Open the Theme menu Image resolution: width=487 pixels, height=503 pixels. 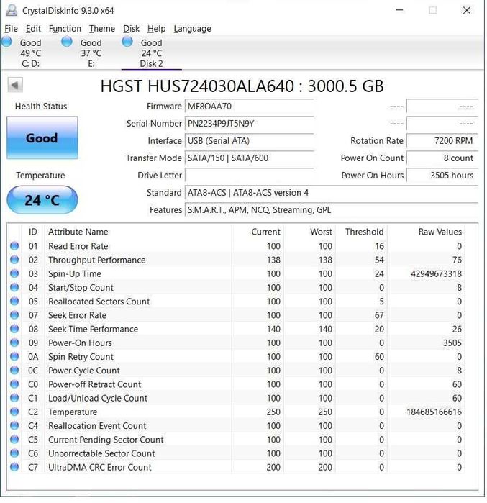coord(102,29)
